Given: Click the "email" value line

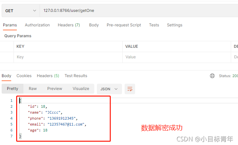Looking at the screenshot, I should coord(57,124).
